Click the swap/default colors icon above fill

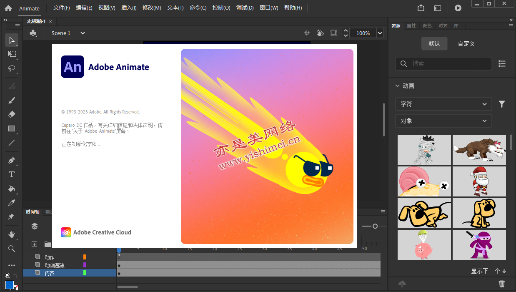(x=7, y=275)
